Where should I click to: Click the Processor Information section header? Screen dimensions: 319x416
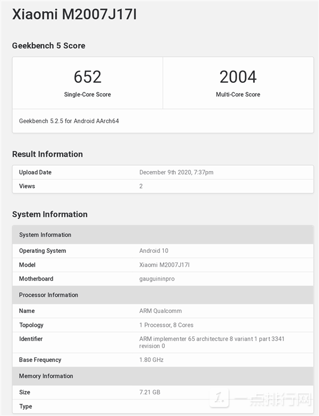click(x=48, y=295)
